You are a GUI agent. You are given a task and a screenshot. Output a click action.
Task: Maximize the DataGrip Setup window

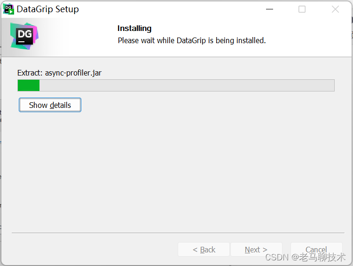coord(302,9)
